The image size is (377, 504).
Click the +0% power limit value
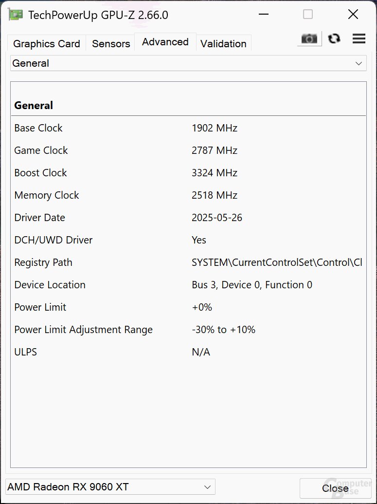tap(202, 307)
